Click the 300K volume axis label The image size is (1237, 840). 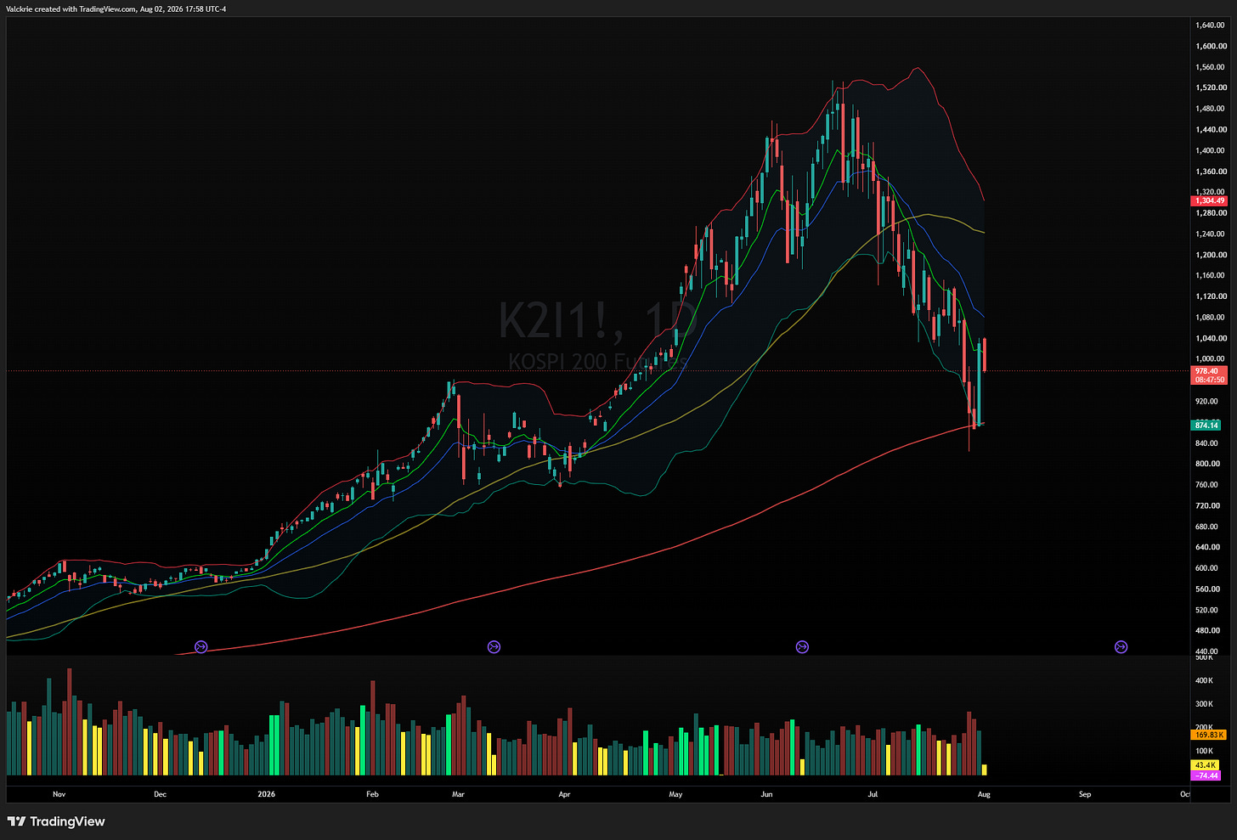point(1204,704)
